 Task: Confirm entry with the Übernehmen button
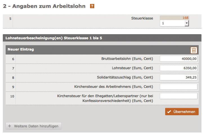pos(182,112)
